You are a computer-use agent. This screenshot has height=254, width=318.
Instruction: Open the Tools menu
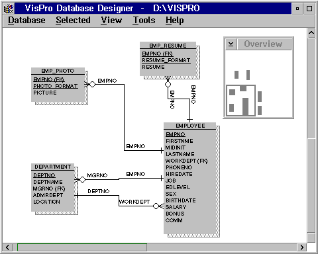point(144,21)
